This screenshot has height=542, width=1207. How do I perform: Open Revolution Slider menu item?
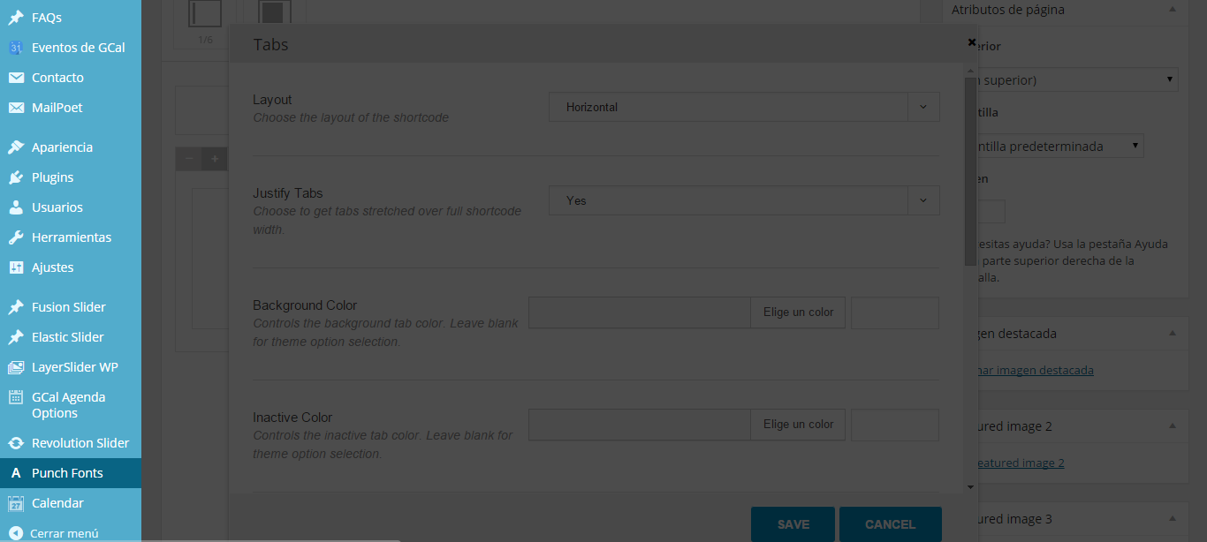pos(71,443)
